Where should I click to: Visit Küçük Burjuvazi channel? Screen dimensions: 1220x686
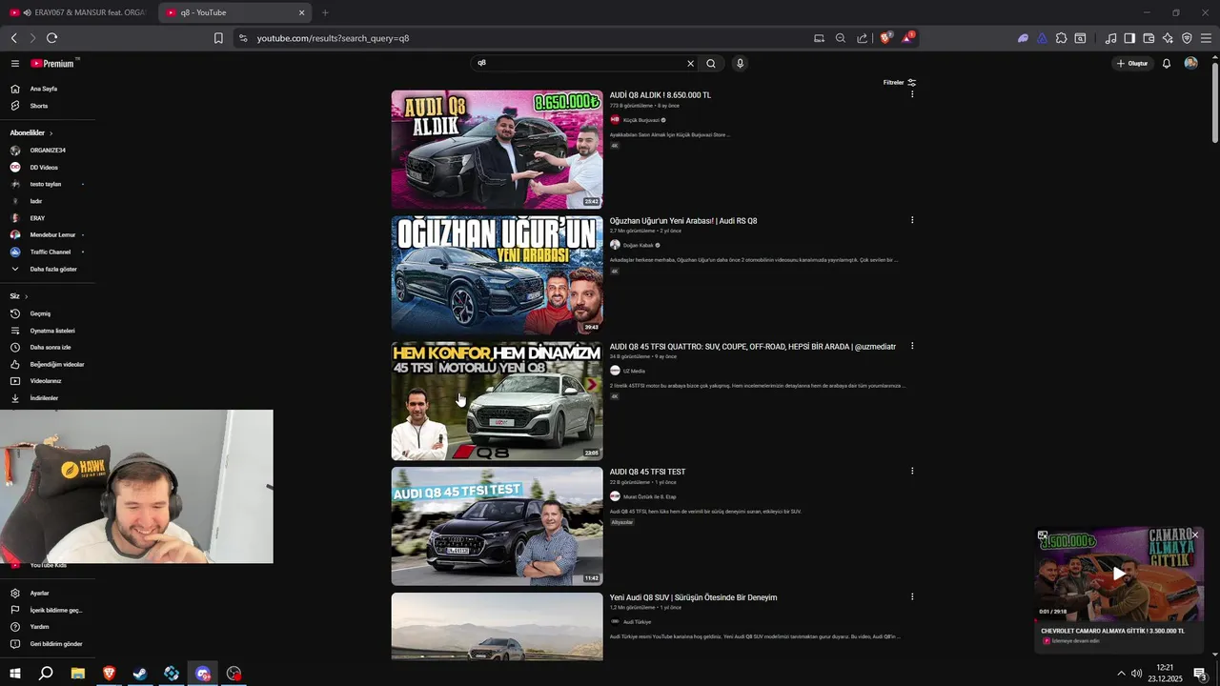640,120
